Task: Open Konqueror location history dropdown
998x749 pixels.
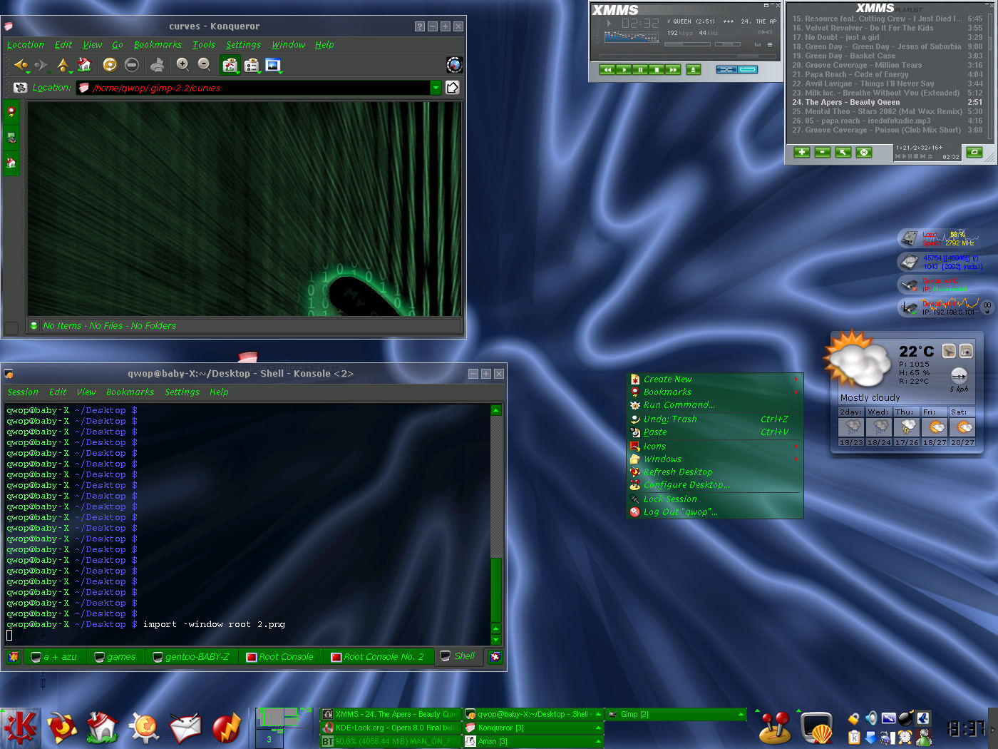Action: [x=436, y=88]
